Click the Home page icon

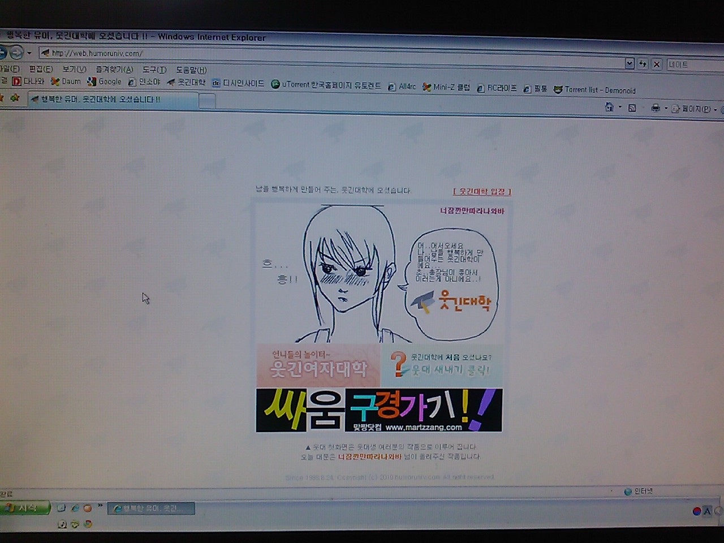click(609, 107)
